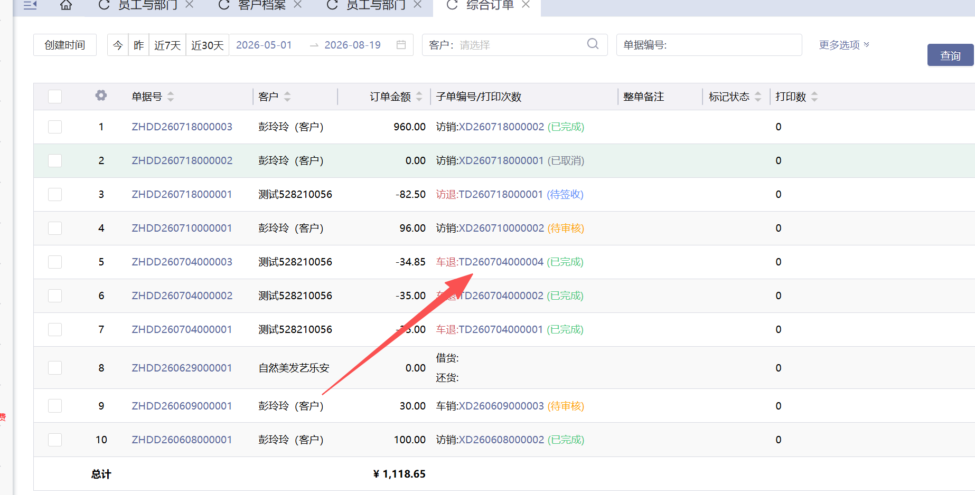This screenshot has height=495, width=975.
Task: Switch to 综合订单 tab
Action: pyautogui.click(x=490, y=5)
